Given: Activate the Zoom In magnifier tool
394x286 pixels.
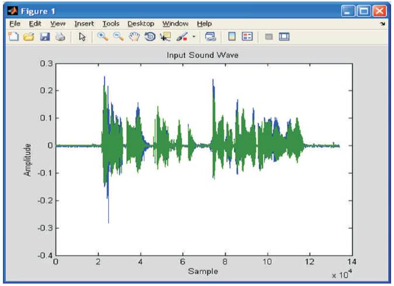Looking at the screenshot, I should pyautogui.click(x=103, y=37).
